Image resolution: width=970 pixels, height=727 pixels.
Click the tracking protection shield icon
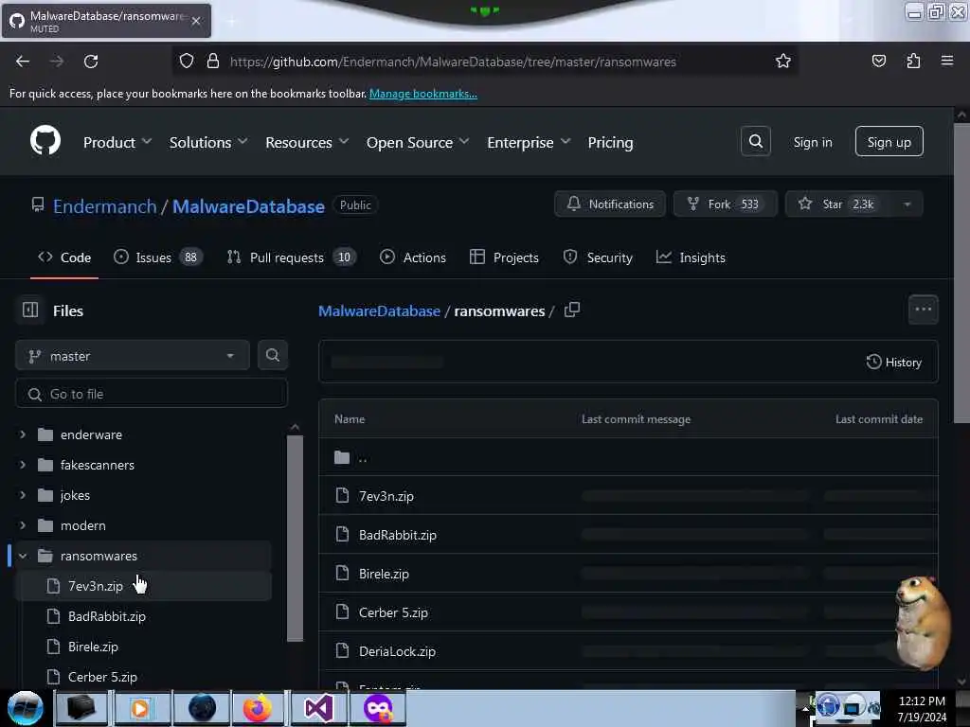click(x=187, y=61)
